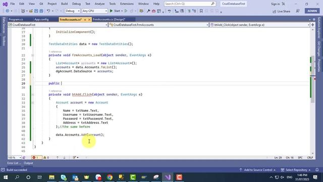Open Live Share
323x182 pixels.
[x=281, y=11]
